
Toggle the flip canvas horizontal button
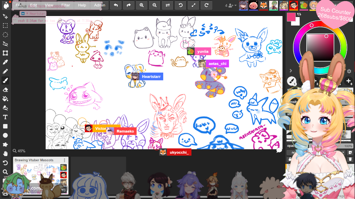[168, 5]
